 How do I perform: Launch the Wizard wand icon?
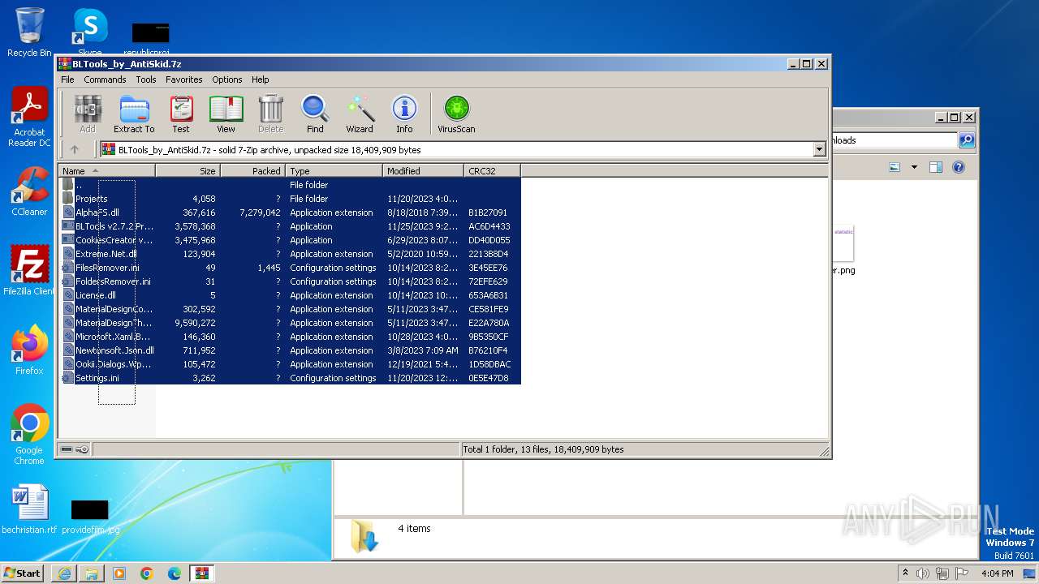360,114
